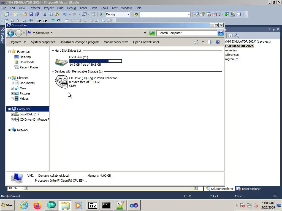Screen dimensions: 282x211
Task: Click Notepad++ icon in taskbar
Action: click(120, 205)
